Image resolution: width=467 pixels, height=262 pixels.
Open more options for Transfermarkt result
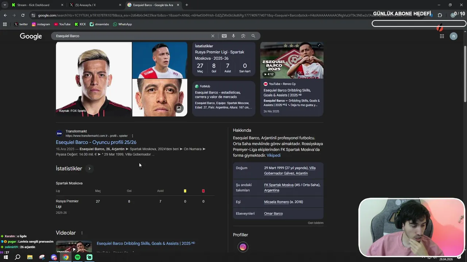coord(132,136)
